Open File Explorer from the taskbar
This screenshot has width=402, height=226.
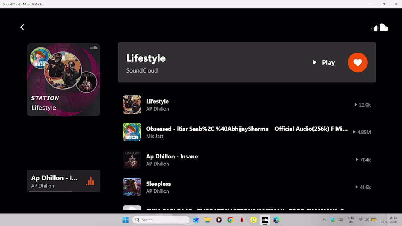click(208, 220)
